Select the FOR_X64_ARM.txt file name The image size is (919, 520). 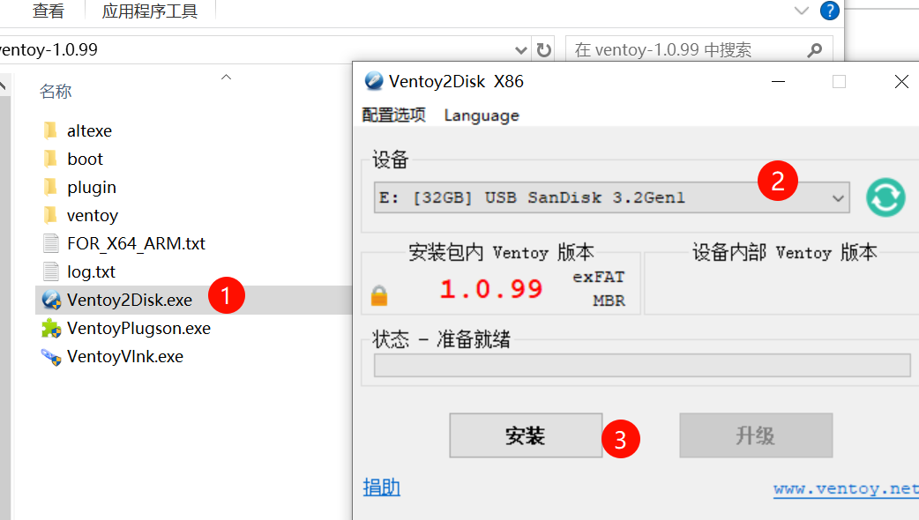136,243
